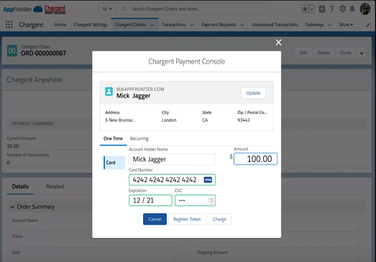Open the All search scope dropdown
The width and height of the screenshot is (376, 262).
click(x=107, y=9)
